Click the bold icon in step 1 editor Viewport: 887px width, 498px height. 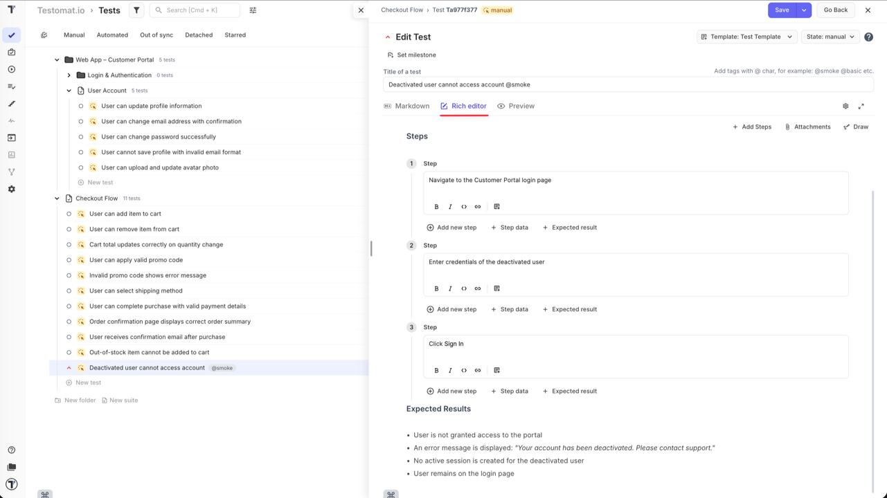click(436, 207)
